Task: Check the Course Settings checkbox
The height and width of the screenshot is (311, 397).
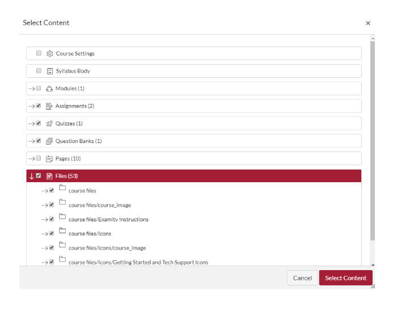Action: (x=39, y=53)
